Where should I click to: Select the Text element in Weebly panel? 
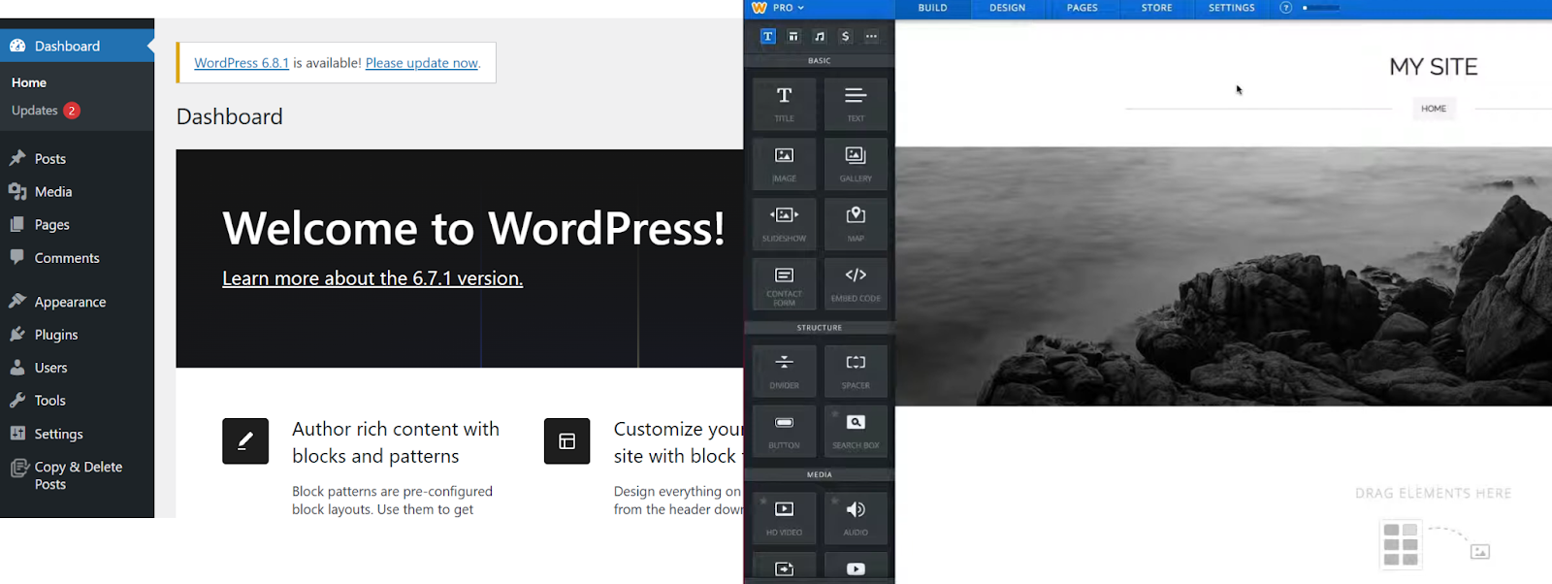click(x=856, y=105)
